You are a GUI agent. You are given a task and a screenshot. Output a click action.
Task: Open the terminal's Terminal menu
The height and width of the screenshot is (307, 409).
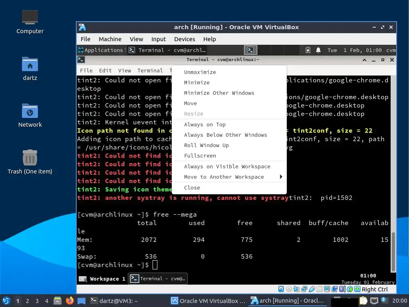(150, 70)
